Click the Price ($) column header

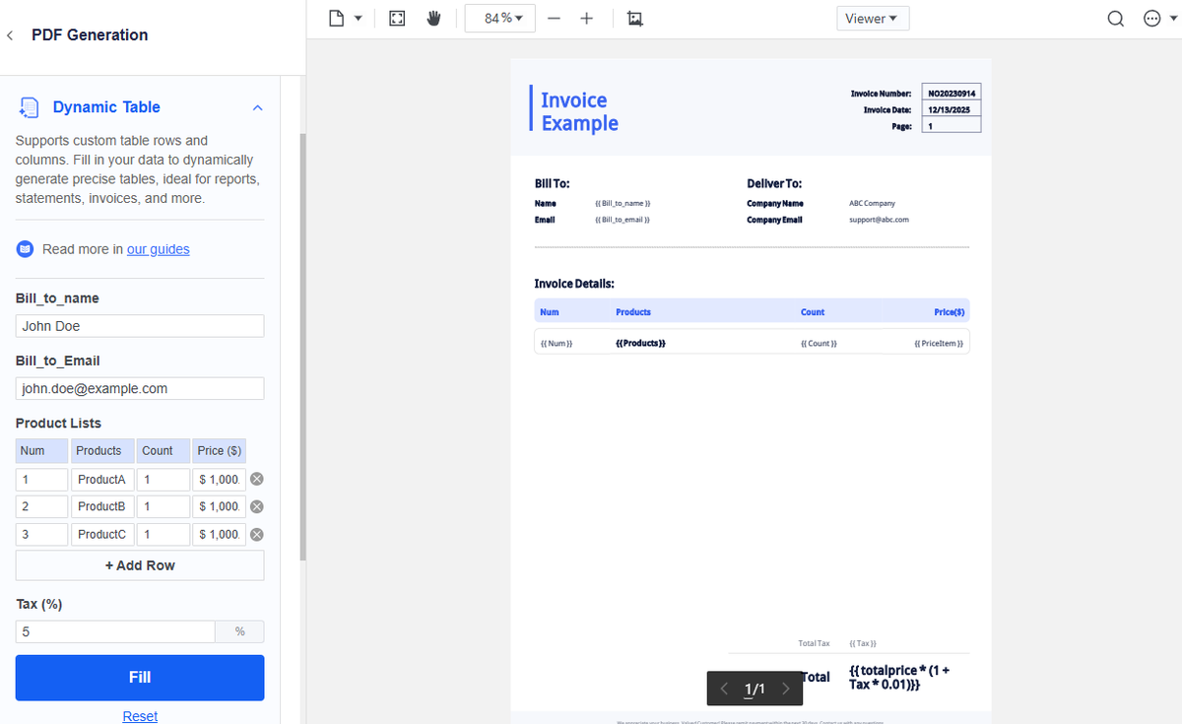click(x=219, y=451)
